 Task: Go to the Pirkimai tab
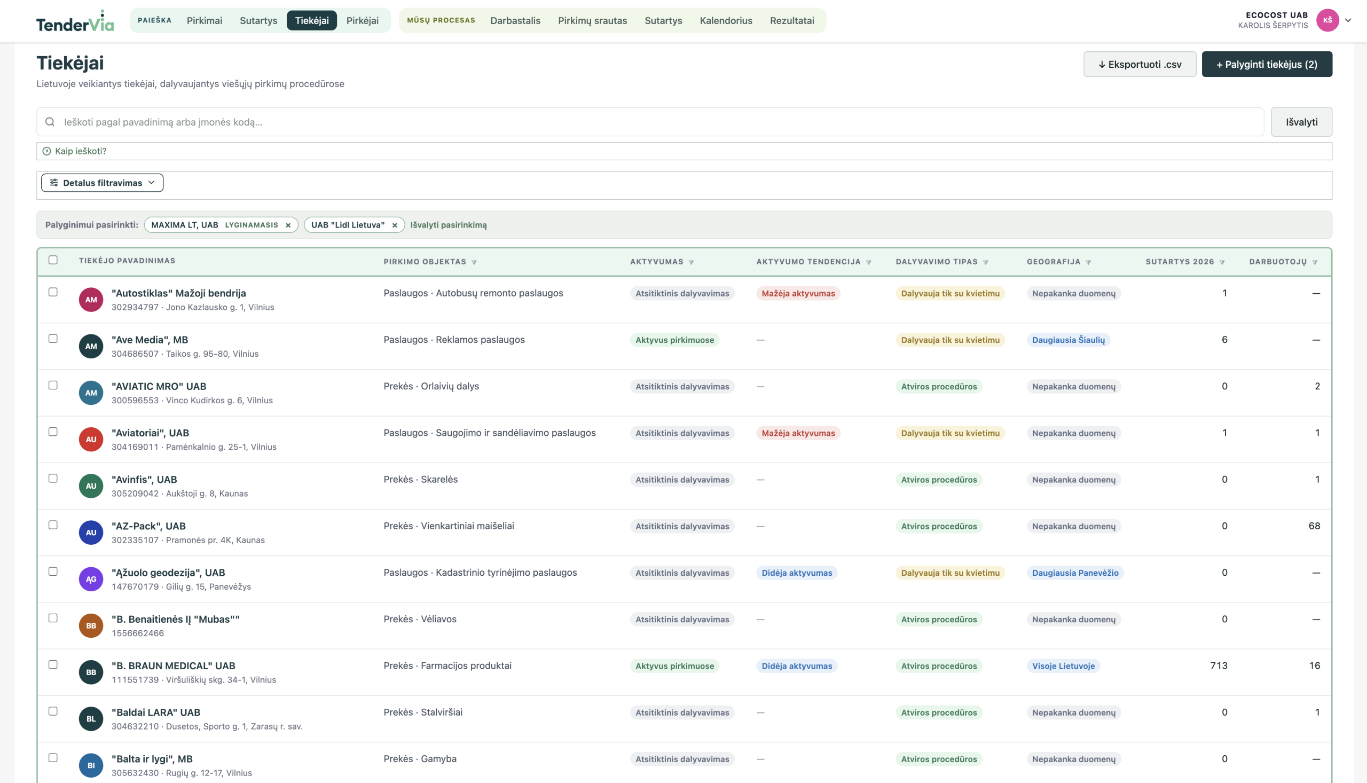[x=205, y=20]
